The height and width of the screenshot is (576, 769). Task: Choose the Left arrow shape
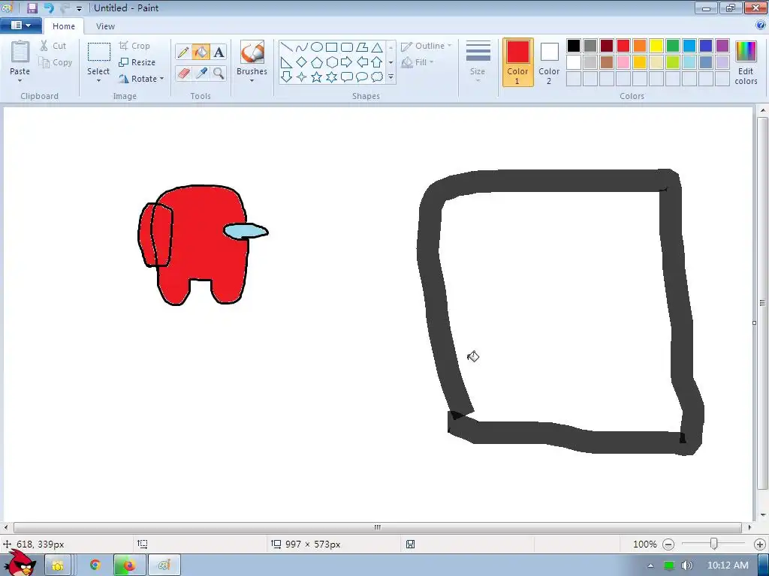point(362,62)
